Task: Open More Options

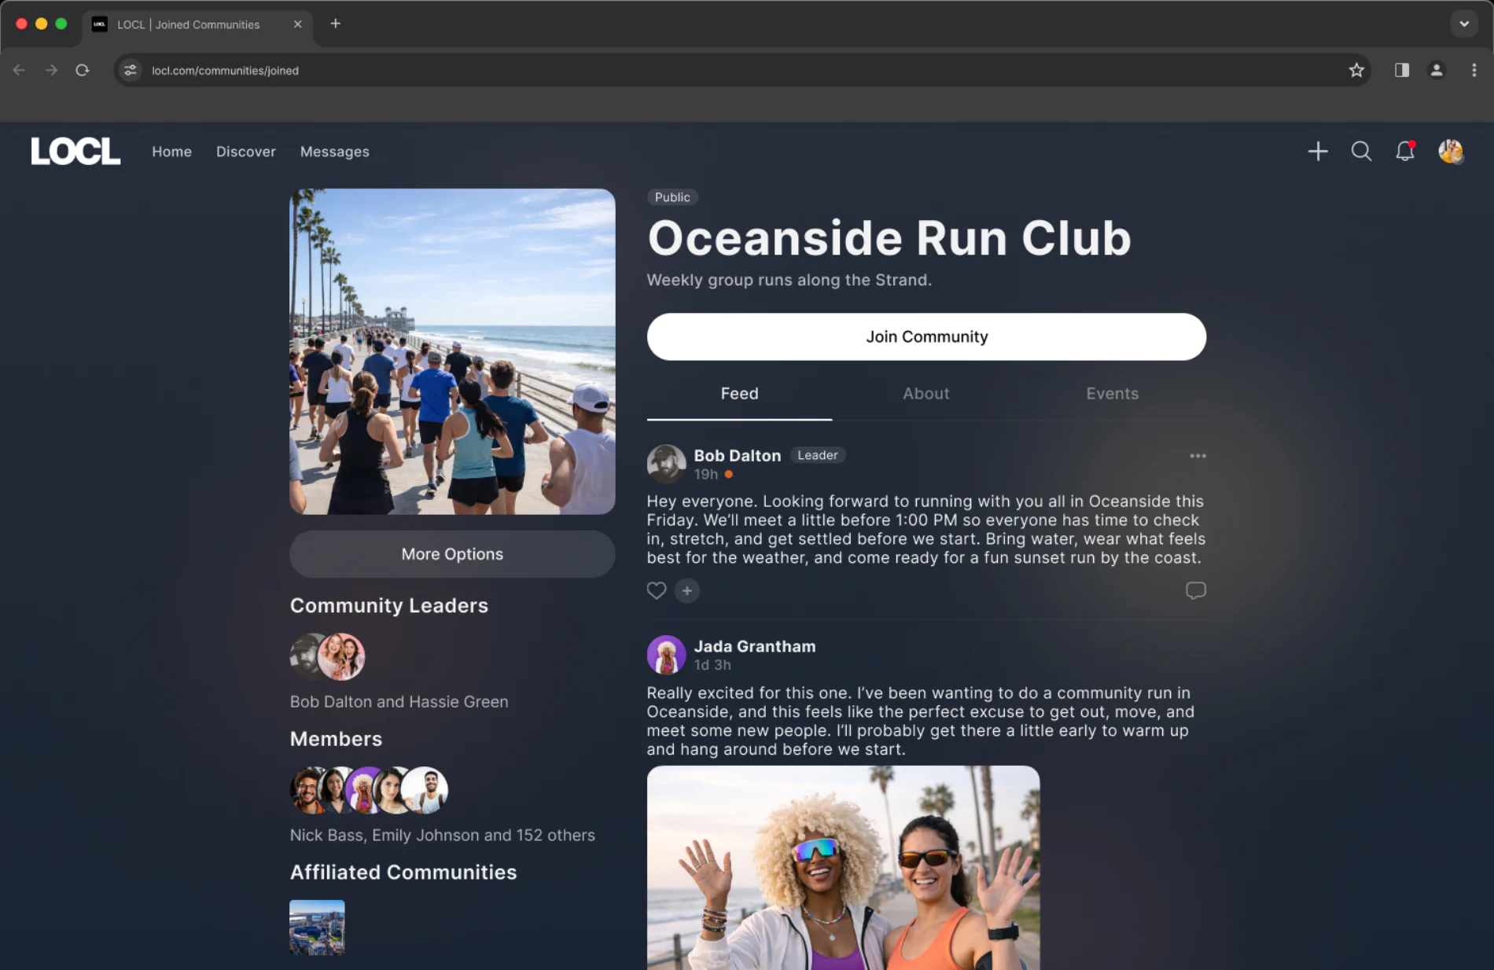Action: tap(452, 554)
